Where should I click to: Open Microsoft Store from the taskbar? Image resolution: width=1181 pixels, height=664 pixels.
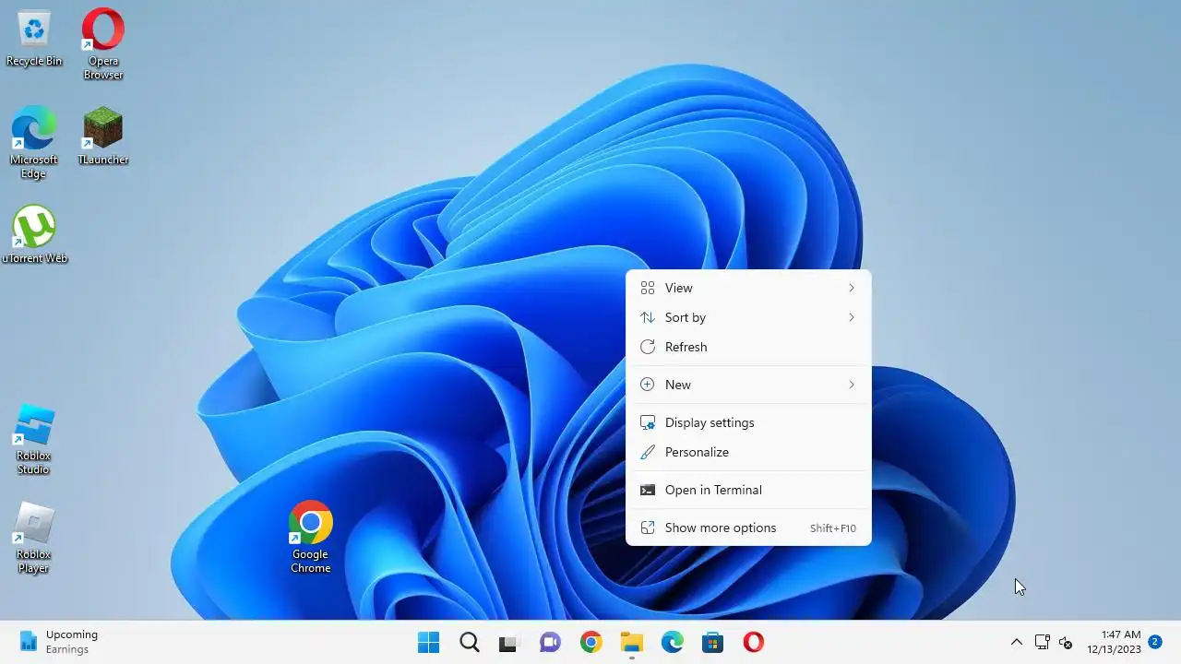pos(713,642)
